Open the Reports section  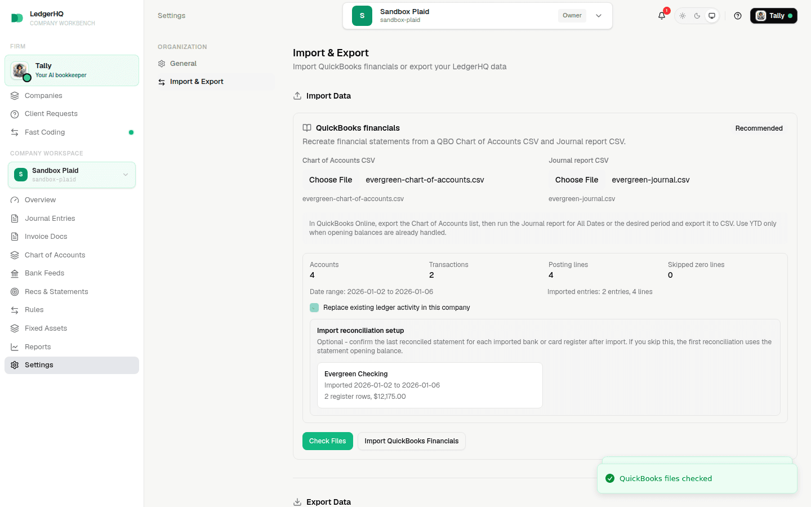coord(72,347)
